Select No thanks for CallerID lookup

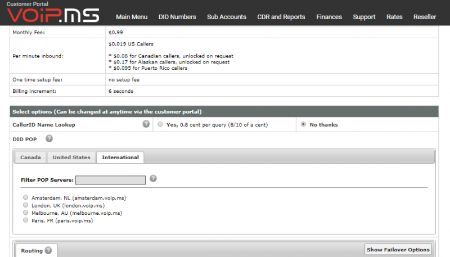[303, 124]
